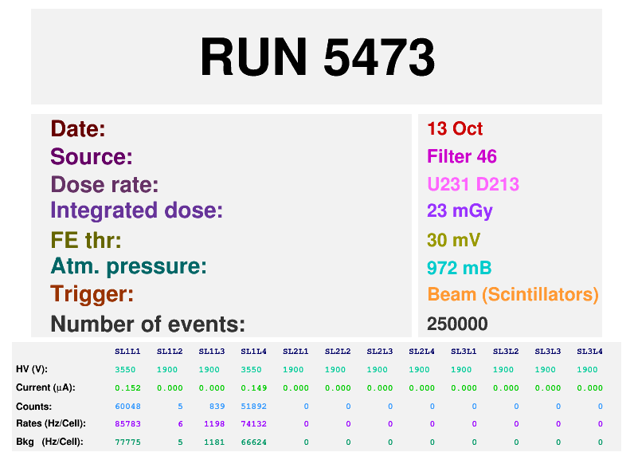The height and width of the screenshot is (456, 634).
Task: Click the Bkg (Hz/Cell) row label
Action: [x=51, y=442]
